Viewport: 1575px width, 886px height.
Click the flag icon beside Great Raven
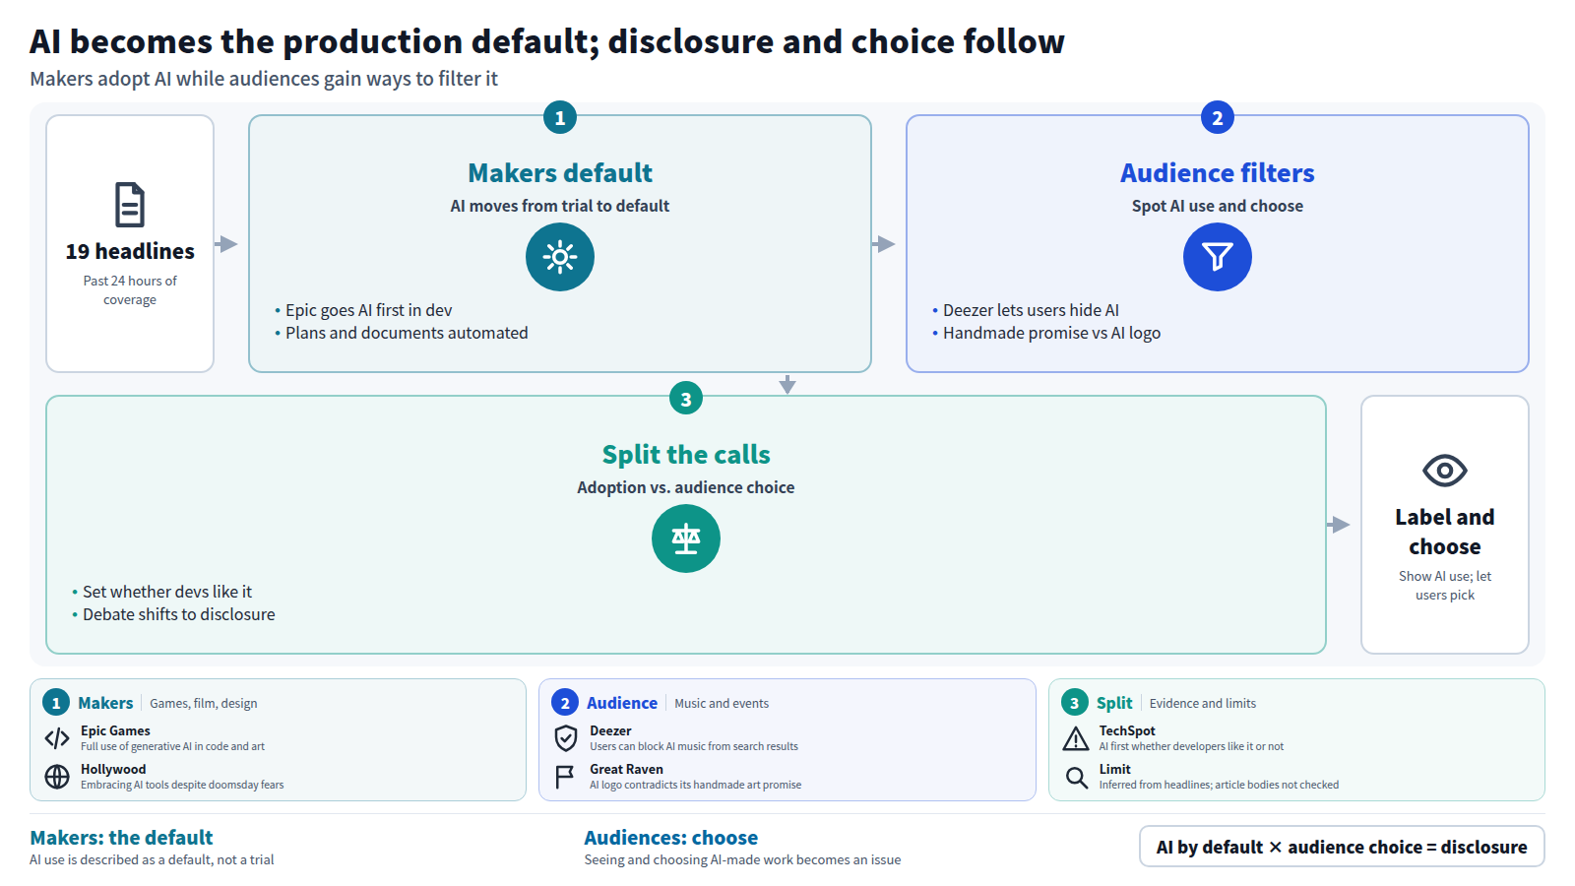(x=565, y=777)
